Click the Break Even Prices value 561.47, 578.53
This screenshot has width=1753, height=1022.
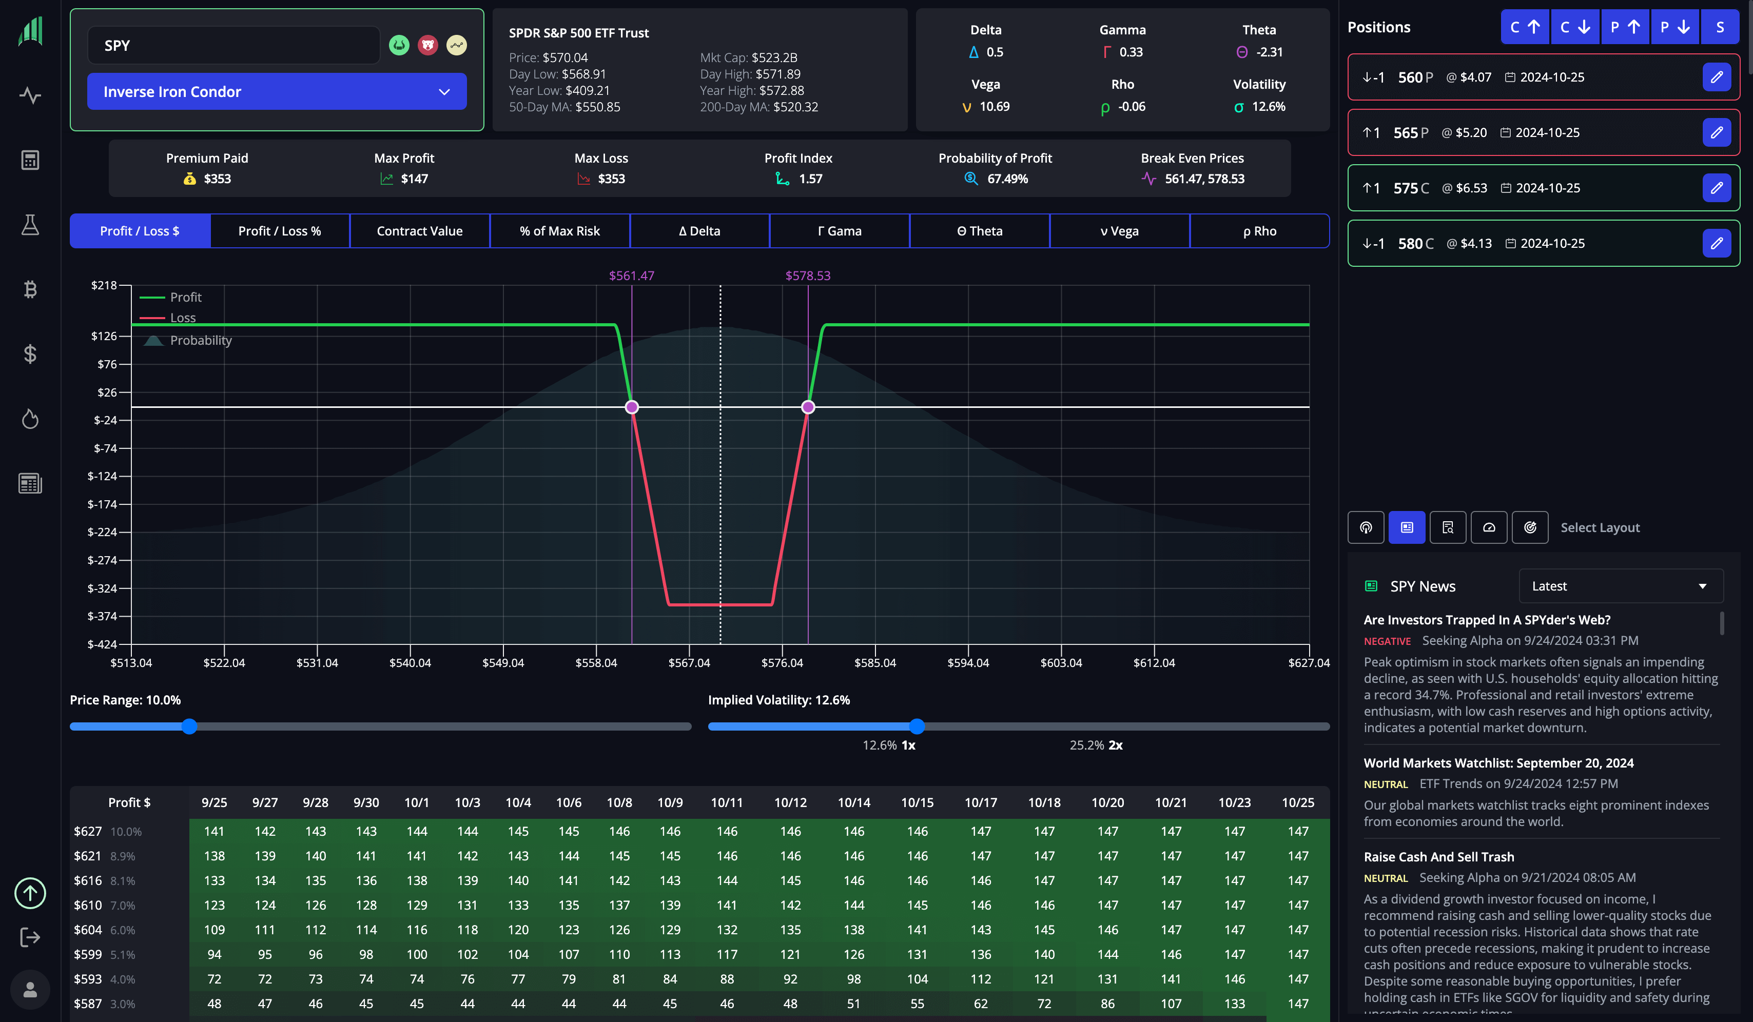1204,179
